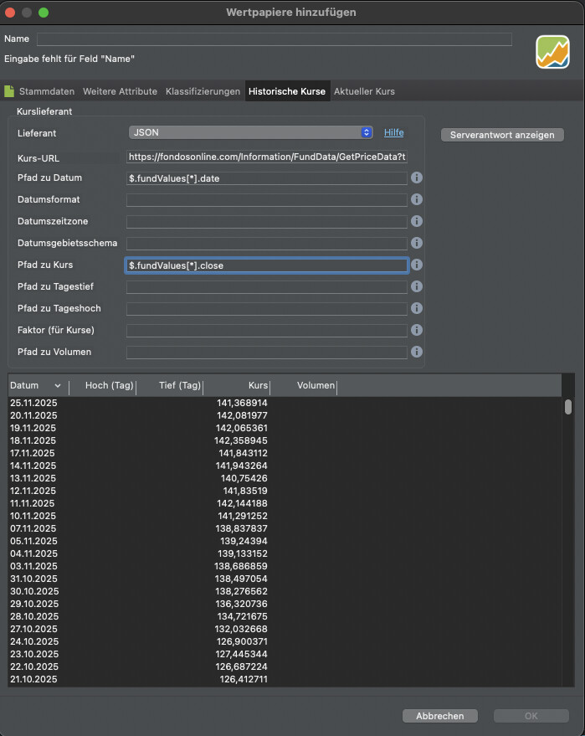Click info icon next to Pfad zu Kurs
This screenshot has height=736, width=585.
[x=417, y=265]
